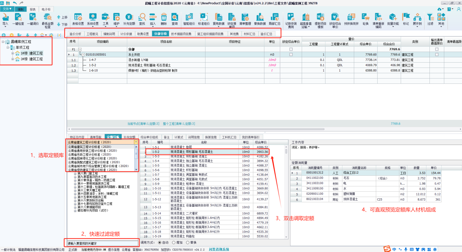
Task: Select 自动 call mode radio button
Action: [x=160, y=243]
